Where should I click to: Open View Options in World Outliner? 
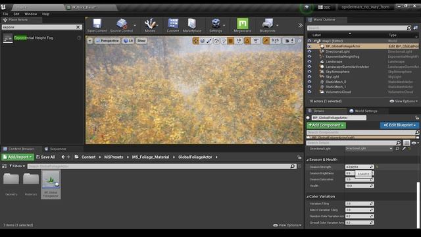(403, 101)
